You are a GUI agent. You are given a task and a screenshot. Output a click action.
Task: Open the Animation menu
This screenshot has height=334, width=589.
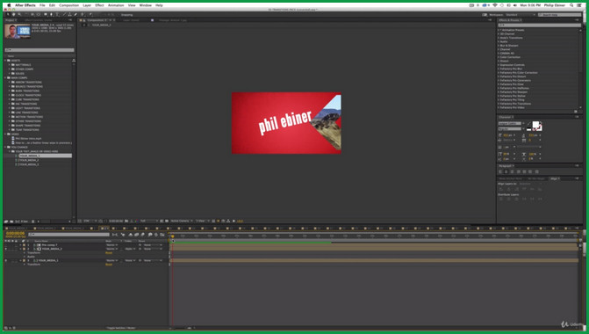click(x=116, y=5)
